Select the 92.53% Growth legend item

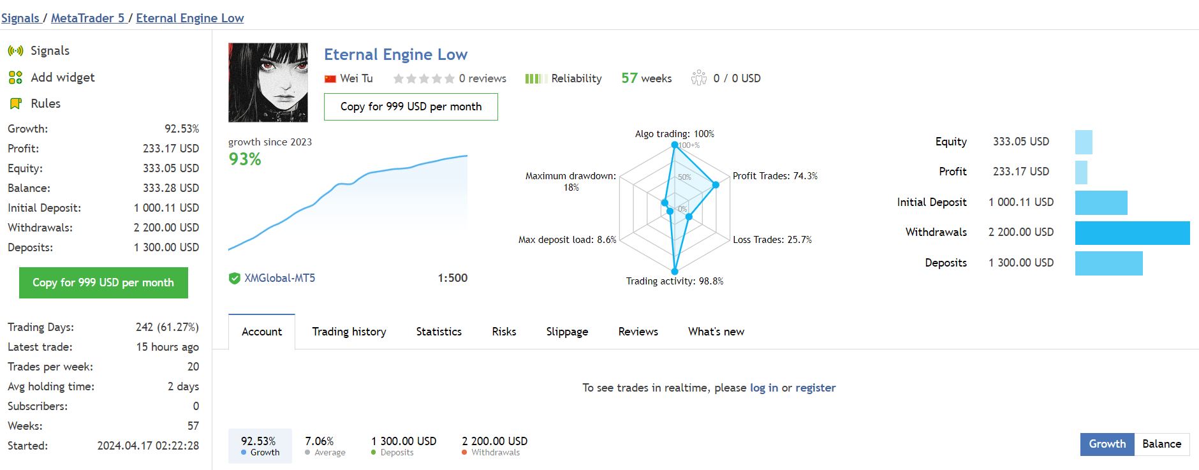pyautogui.click(x=260, y=446)
